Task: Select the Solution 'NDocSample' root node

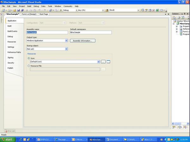Action: [181, 21]
